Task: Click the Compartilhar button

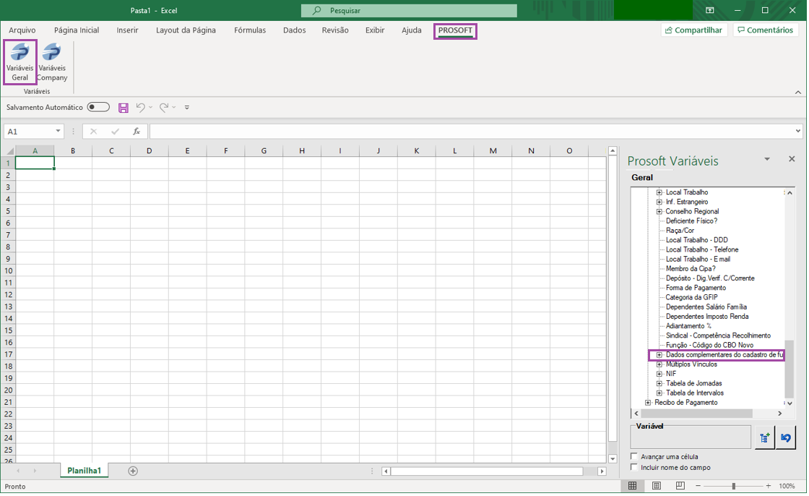Action: [x=694, y=30]
